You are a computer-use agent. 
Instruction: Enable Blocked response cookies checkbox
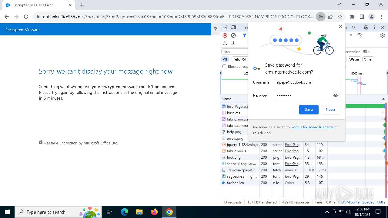(x=224, y=66)
